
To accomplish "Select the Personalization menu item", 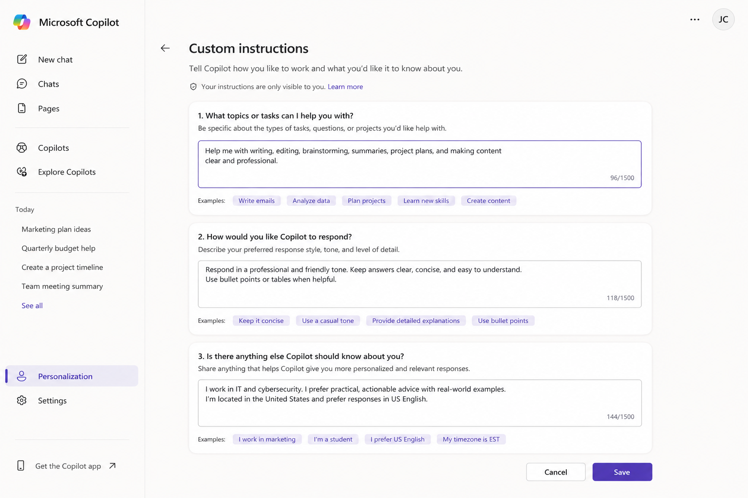I will 72,376.
